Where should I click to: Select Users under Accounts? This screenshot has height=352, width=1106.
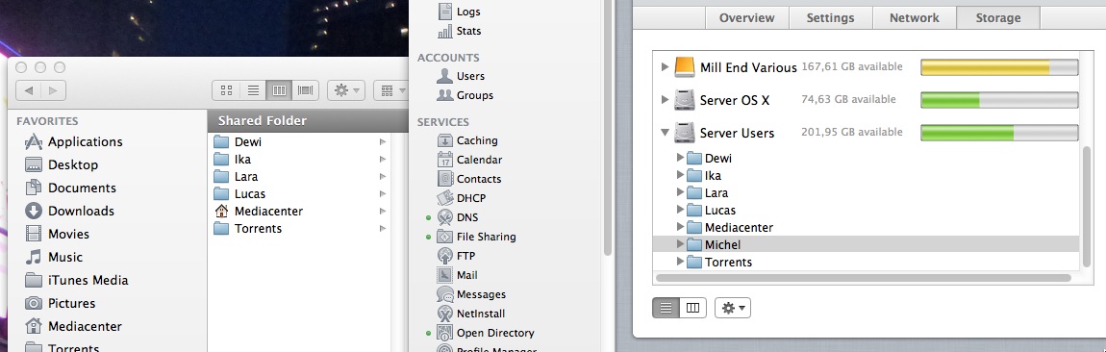click(461, 76)
